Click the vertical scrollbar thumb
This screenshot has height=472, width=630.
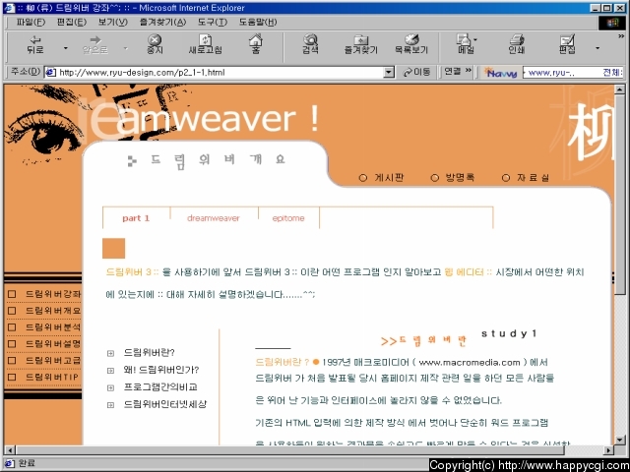[619, 195]
